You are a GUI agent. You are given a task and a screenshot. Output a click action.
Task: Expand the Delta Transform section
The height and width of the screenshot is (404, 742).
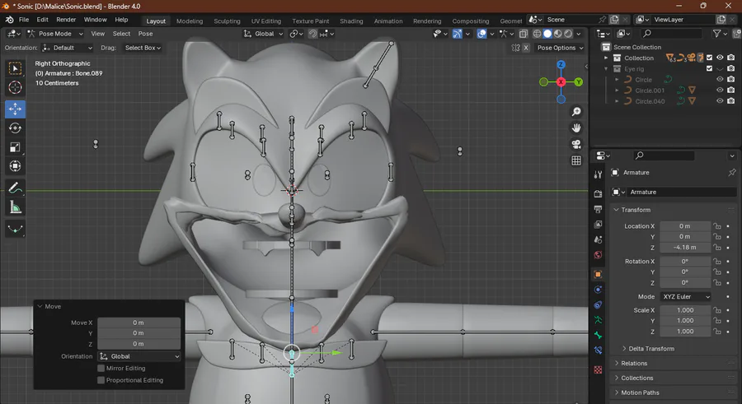650,349
